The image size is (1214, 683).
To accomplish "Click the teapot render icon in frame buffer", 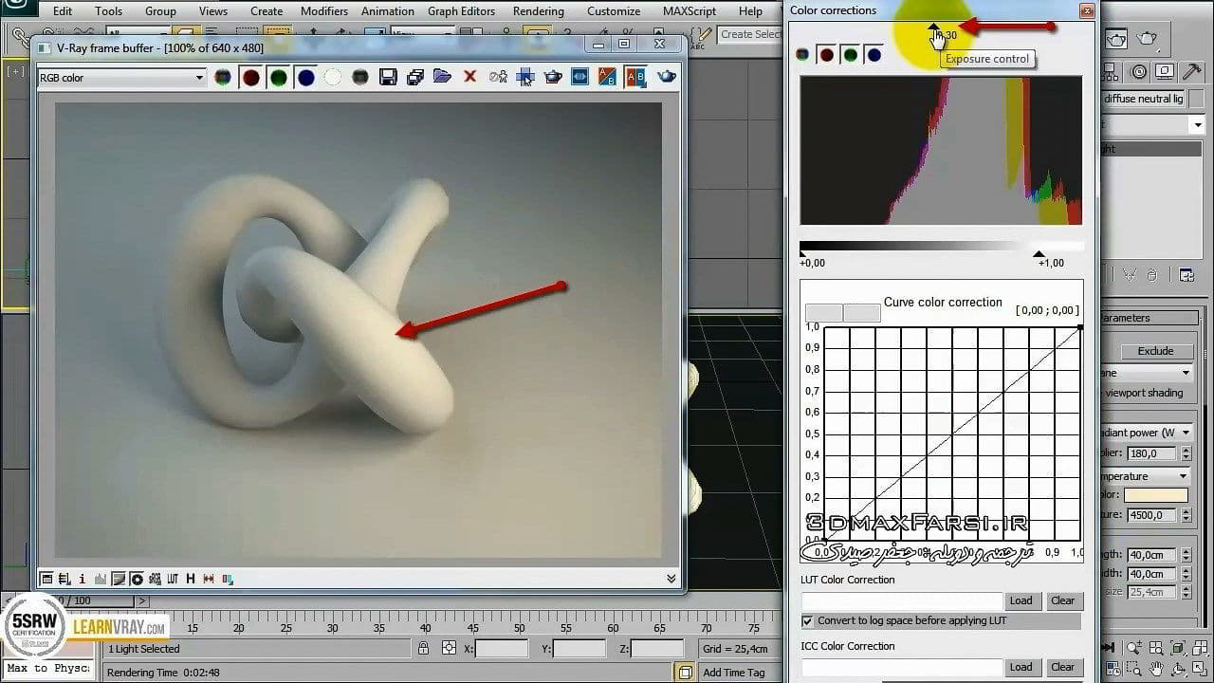I will click(668, 77).
